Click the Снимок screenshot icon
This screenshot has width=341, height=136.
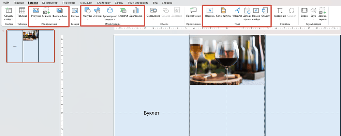(46, 10)
